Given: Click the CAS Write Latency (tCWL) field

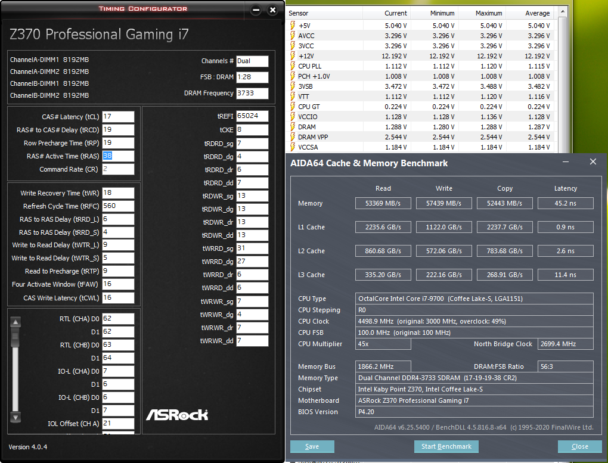Looking at the screenshot, I should (118, 298).
